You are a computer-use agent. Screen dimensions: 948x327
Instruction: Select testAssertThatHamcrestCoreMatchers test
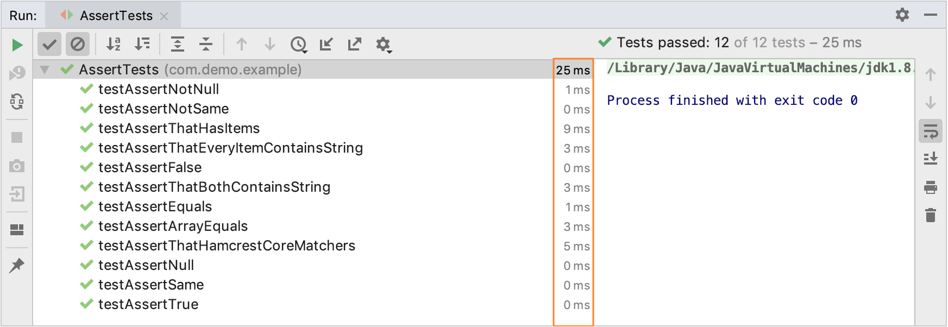(x=227, y=246)
